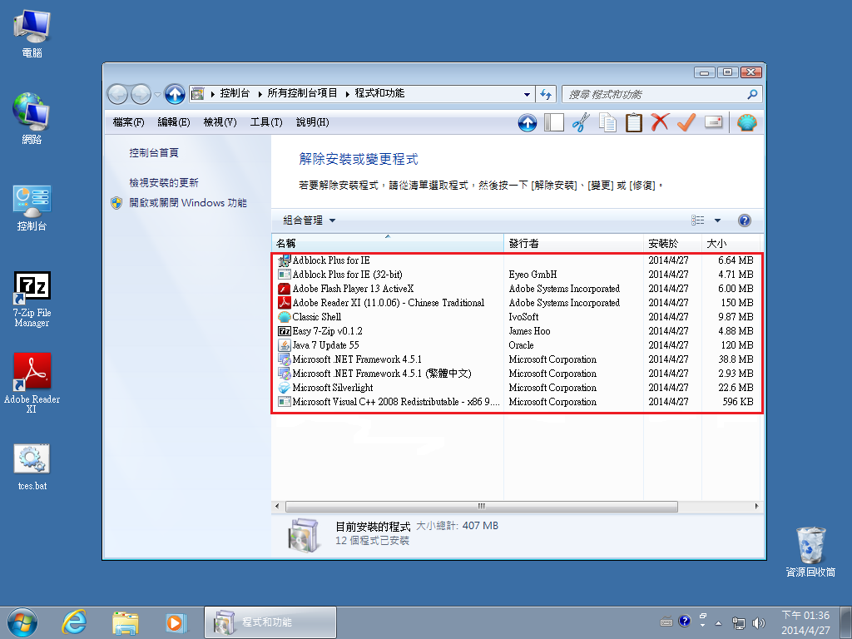Screen dimensions: 852x639
Task: Open the Windows Start orb
Action: click(22, 622)
